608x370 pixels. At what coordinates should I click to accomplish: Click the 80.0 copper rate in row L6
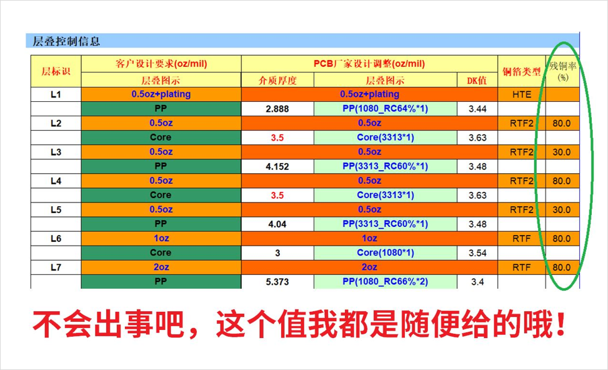562,239
